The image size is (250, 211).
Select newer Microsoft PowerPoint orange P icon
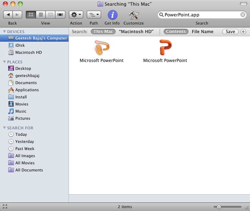pos(165,47)
